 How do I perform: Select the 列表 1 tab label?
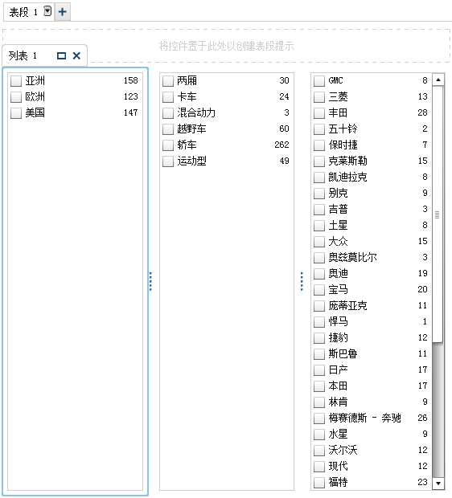23,56
